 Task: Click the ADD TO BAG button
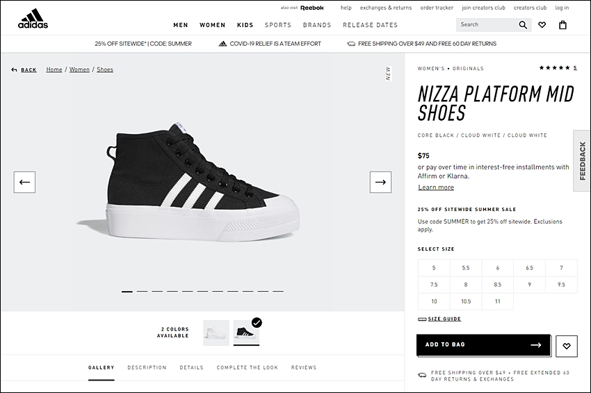point(483,345)
